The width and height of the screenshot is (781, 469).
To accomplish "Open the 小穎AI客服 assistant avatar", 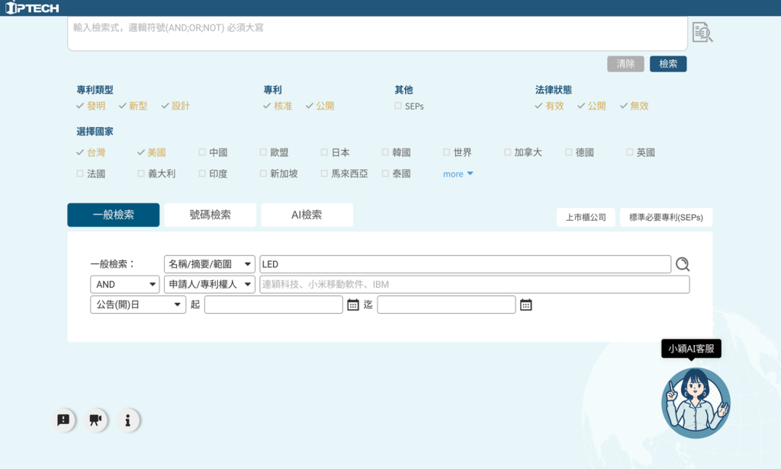I will pyautogui.click(x=695, y=403).
